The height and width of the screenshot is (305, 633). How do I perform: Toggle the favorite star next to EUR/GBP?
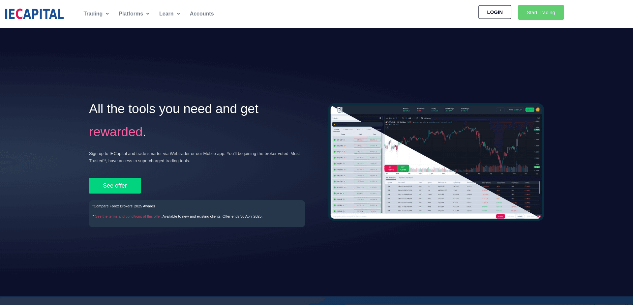(x=344, y=139)
